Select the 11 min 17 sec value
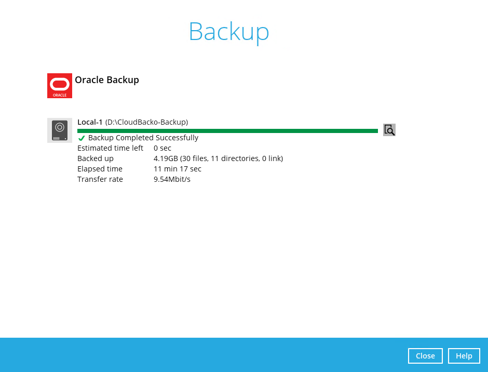This screenshot has width=488, height=372. pos(178,169)
